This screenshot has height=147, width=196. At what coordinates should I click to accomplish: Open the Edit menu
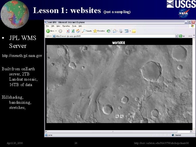53,26
